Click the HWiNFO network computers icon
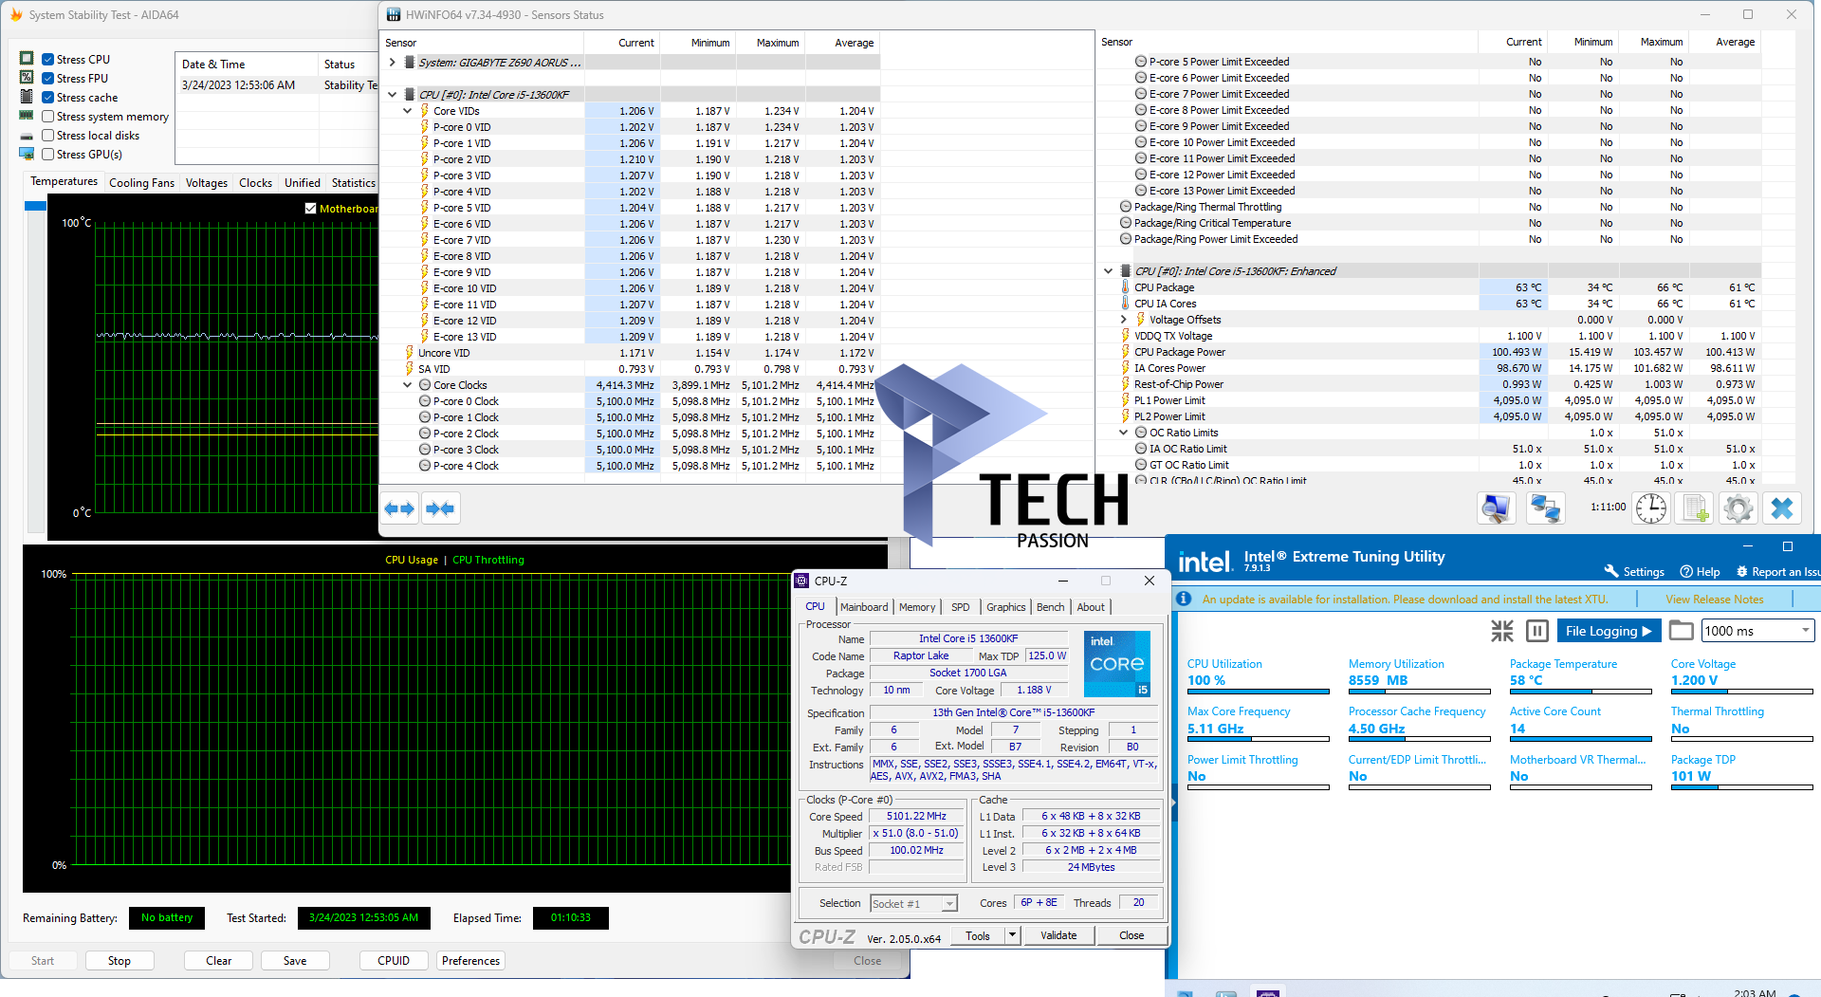Screen dimensions: 1821x997 [x=1545, y=509]
